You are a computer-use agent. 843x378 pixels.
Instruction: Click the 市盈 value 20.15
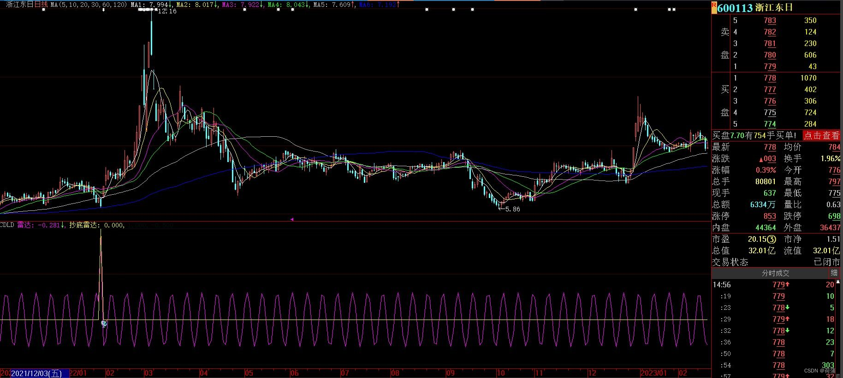pyautogui.click(x=757, y=239)
